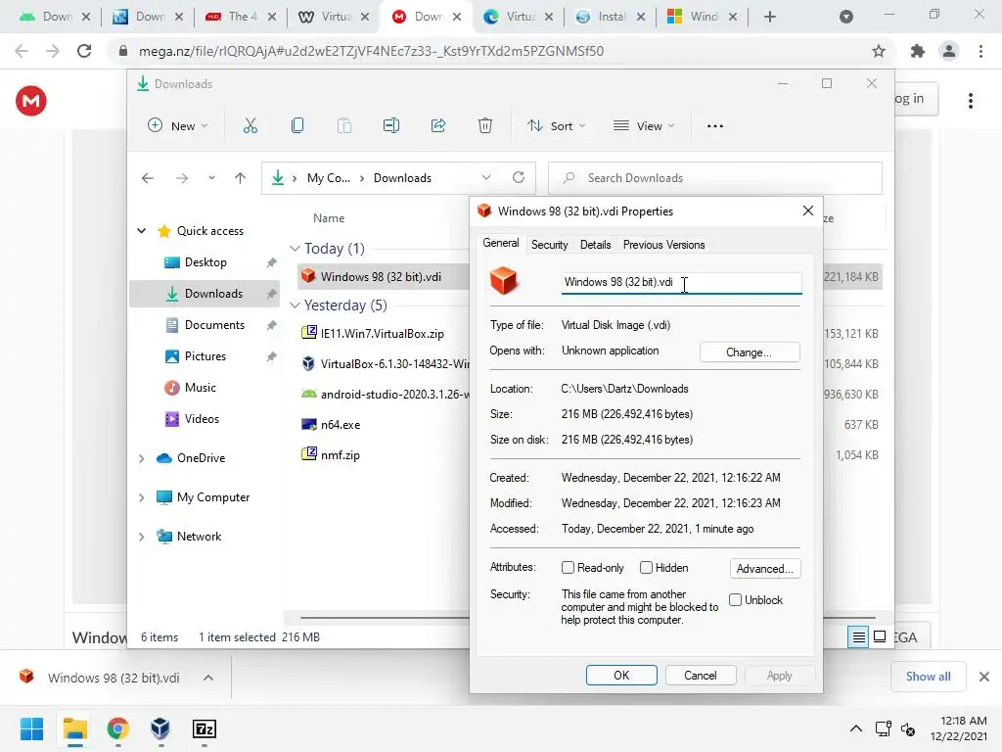Open the Windows Start button
This screenshot has height=752, width=1002.
31,728
